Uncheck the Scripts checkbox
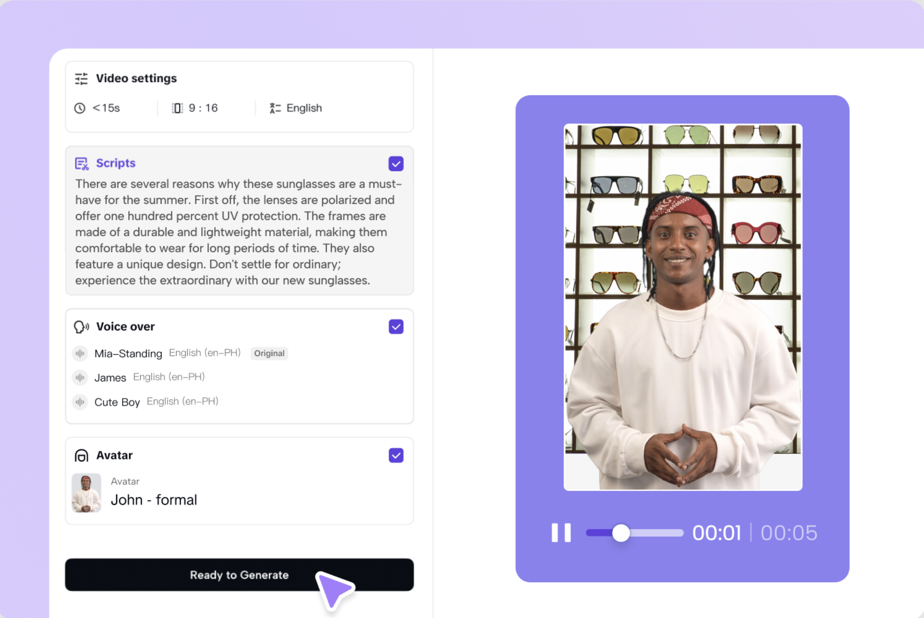The image size is (924, 618). coord(396,164)
